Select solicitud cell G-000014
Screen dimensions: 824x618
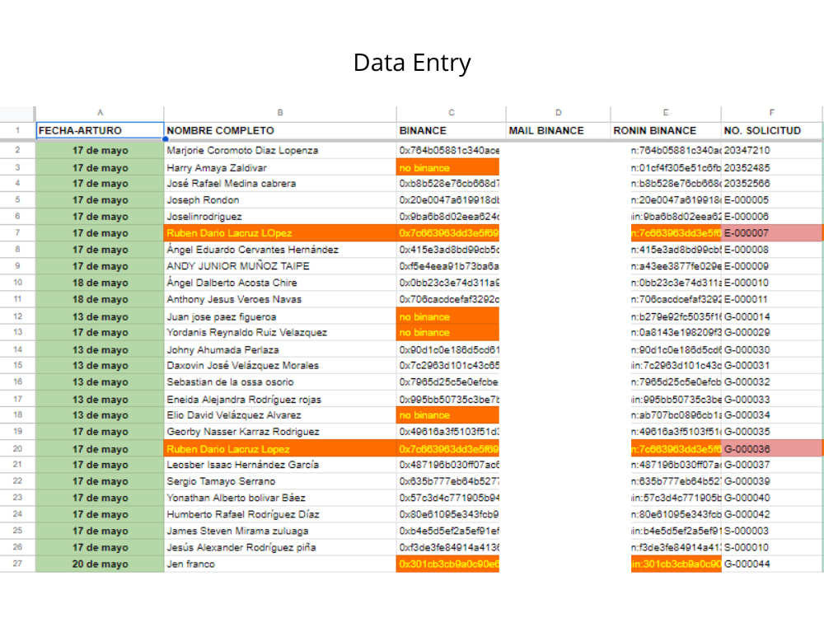771,317
